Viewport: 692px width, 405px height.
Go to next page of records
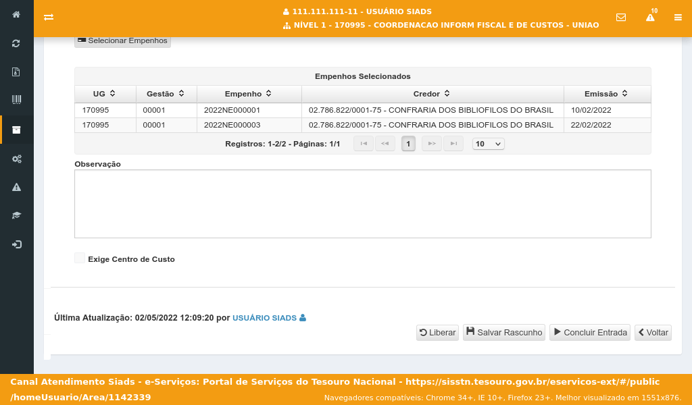pyautogui.click(x=432, y=144)
